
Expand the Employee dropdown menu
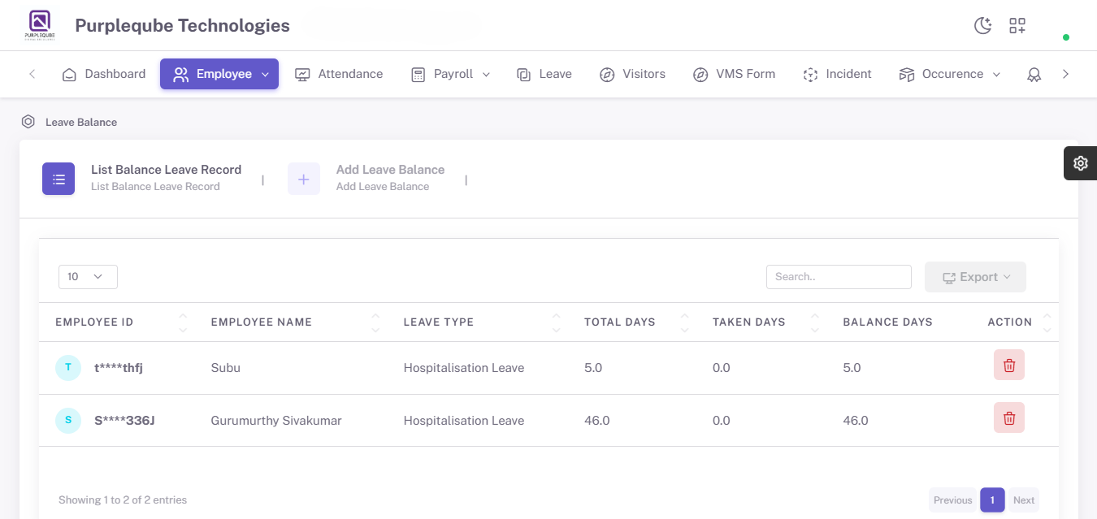219,74
